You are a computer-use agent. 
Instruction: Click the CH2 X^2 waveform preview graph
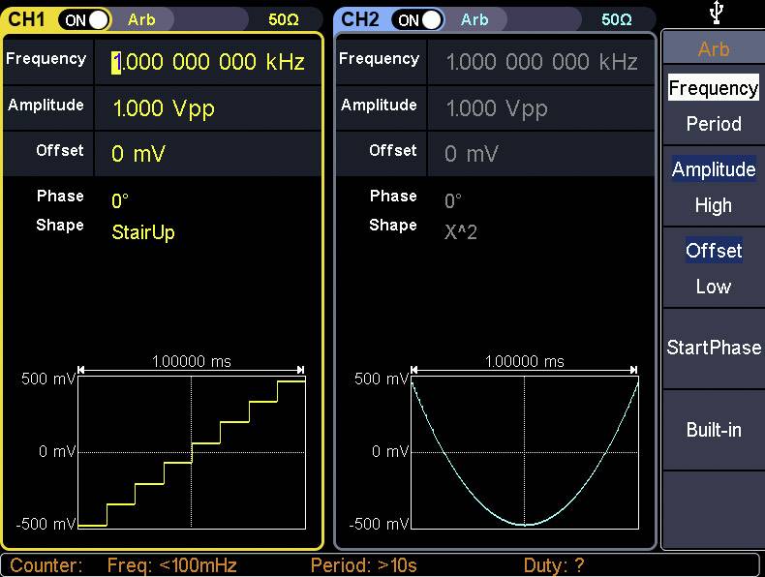[525, 452]
